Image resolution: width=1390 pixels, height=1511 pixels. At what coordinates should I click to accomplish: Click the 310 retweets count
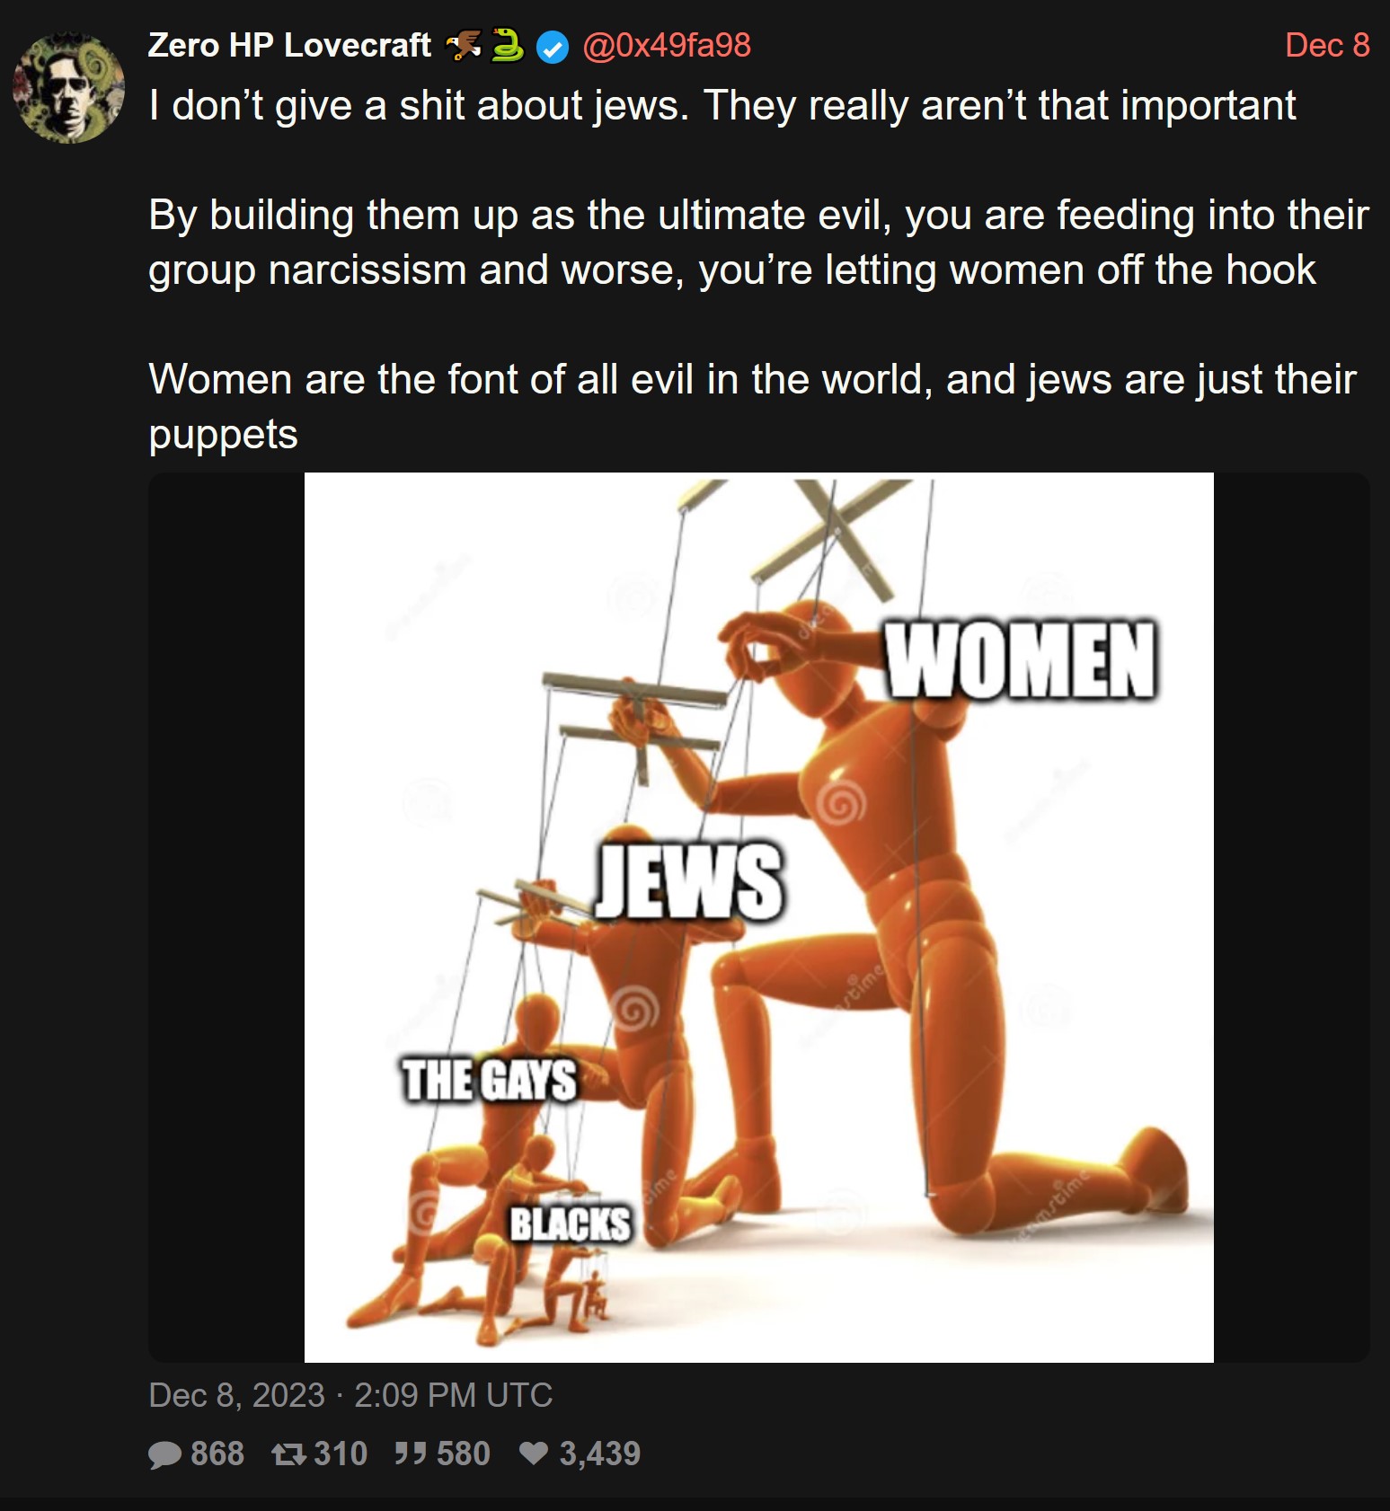pyautogui.click(x=341, y=1454)
